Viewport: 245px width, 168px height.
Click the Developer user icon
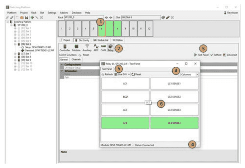pos(225,13)
